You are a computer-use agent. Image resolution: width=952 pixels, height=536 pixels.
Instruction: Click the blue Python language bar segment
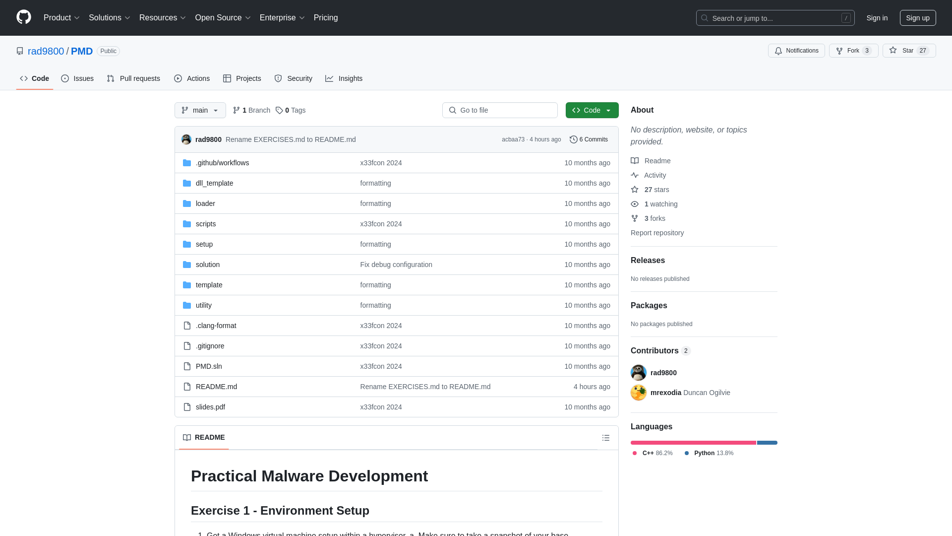pos(767,443)
